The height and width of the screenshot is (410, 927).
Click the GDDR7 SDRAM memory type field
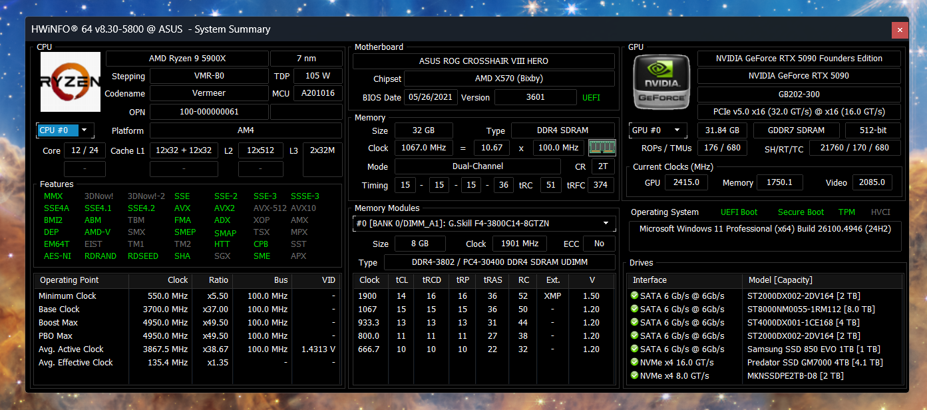pos(796,130)
